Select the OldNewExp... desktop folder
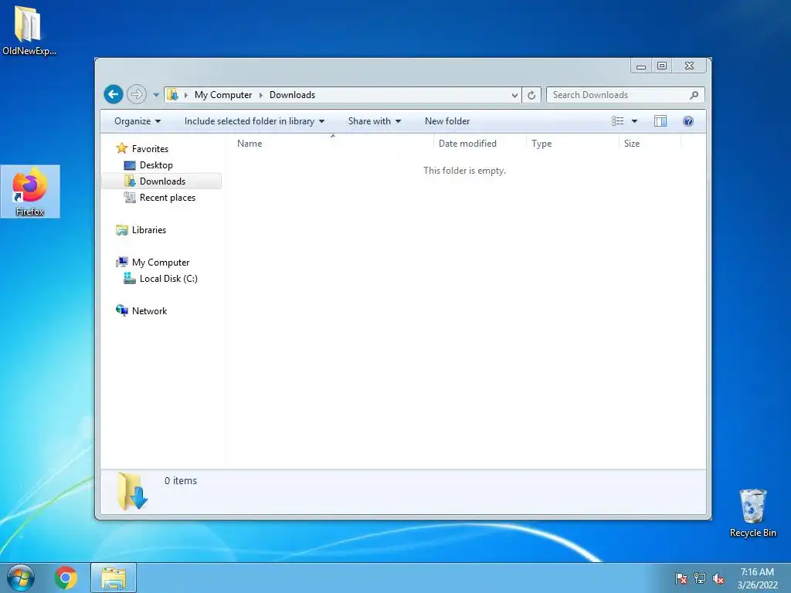Screen dimensions: 791x593 (29, 30)
